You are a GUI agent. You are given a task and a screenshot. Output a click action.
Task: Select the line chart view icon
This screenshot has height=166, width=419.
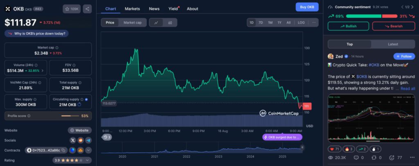coord(156,22)
